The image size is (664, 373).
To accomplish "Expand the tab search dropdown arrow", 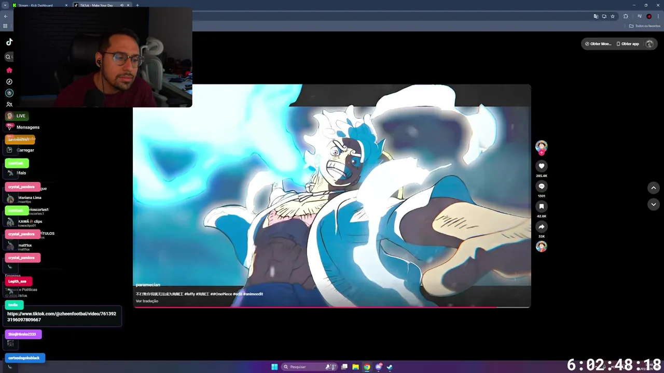I will click(x=5, y=5).
